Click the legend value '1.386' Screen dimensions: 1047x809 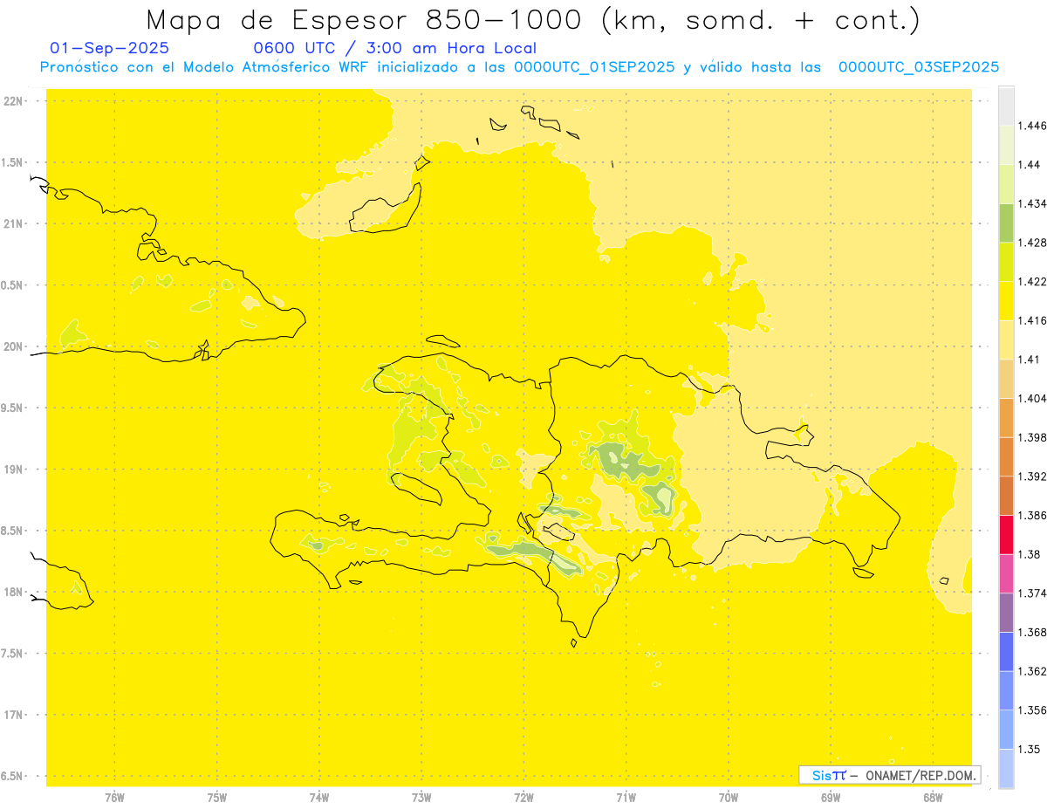[x=1034, y=515]
